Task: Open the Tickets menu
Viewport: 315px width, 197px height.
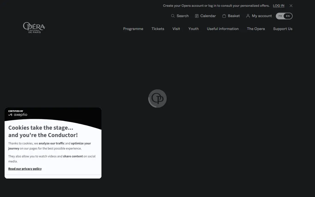Action: click(158, 29)
